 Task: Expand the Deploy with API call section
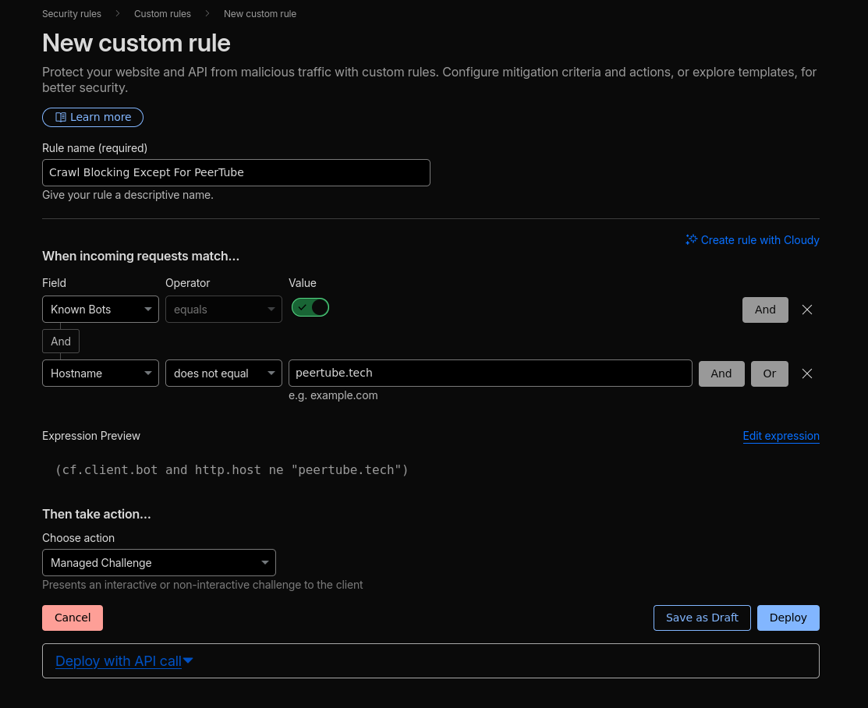[124, 661]
